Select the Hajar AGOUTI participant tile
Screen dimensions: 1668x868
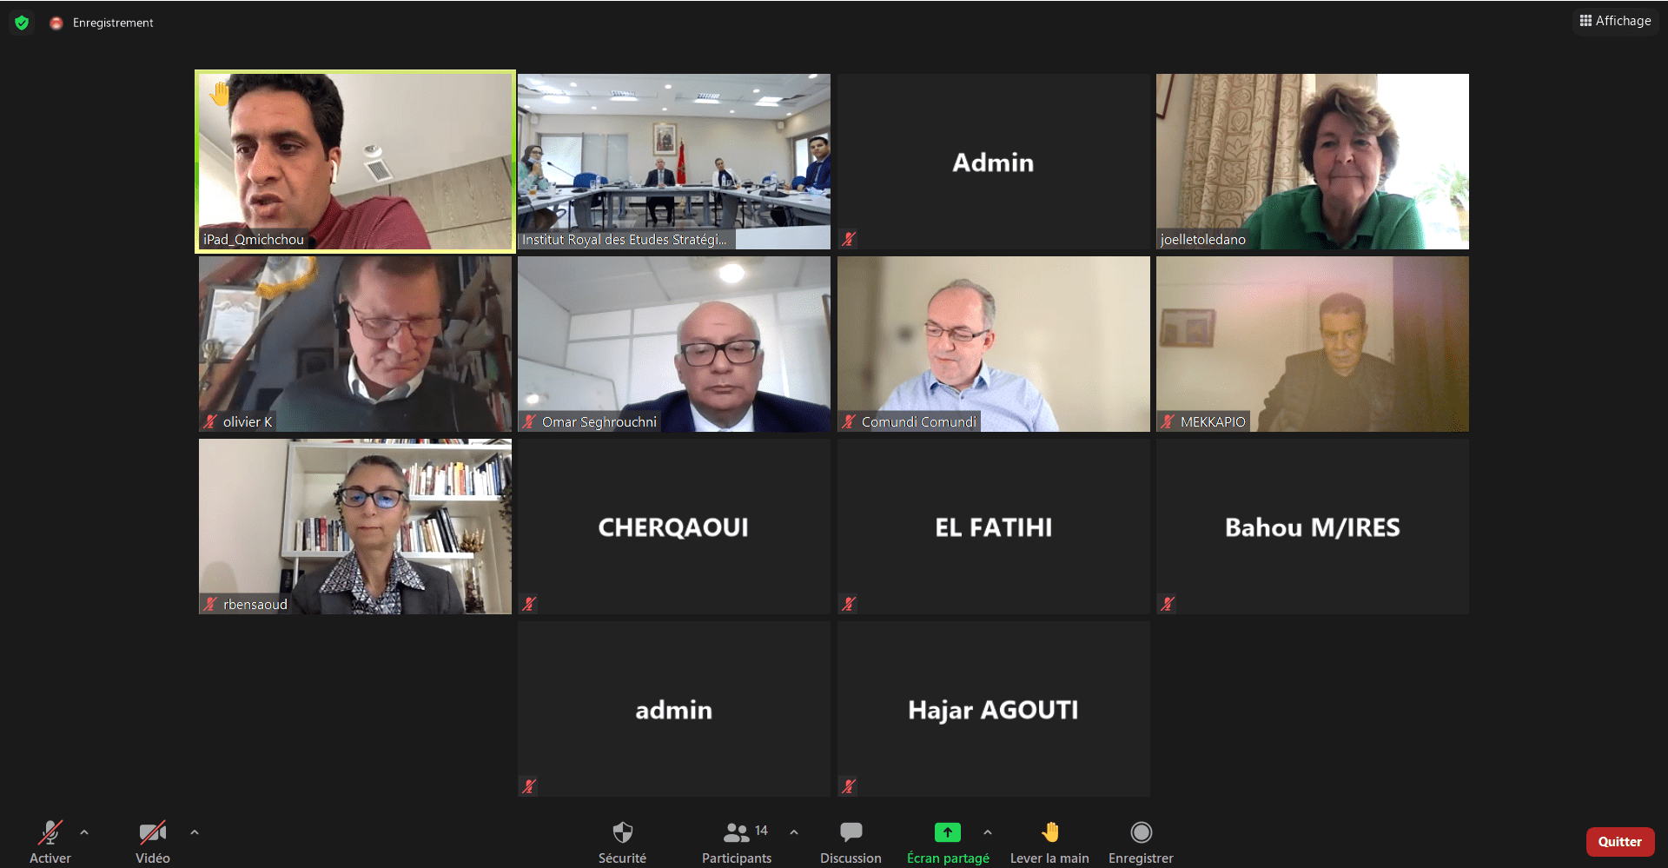pos(993,709)
